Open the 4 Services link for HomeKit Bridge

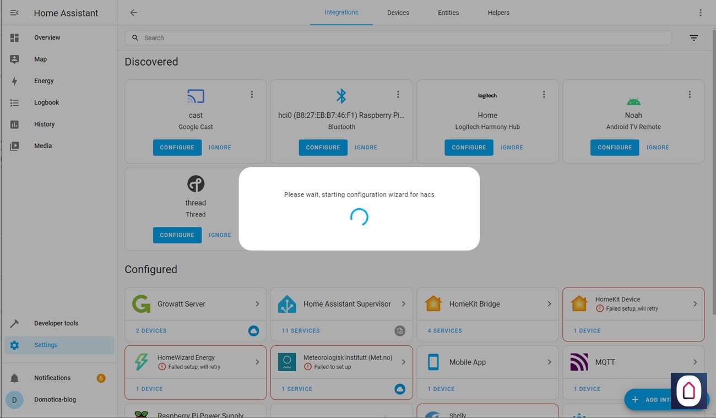[x=445, y=331]
